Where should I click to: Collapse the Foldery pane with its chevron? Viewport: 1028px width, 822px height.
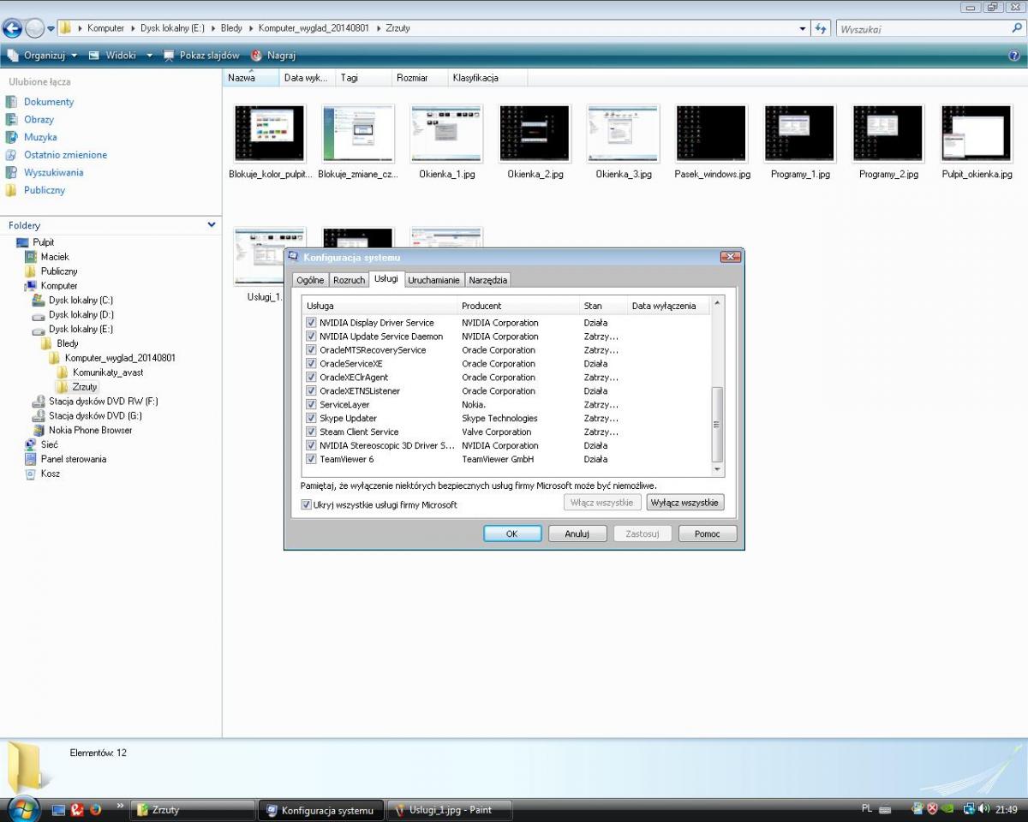point(212,225)
